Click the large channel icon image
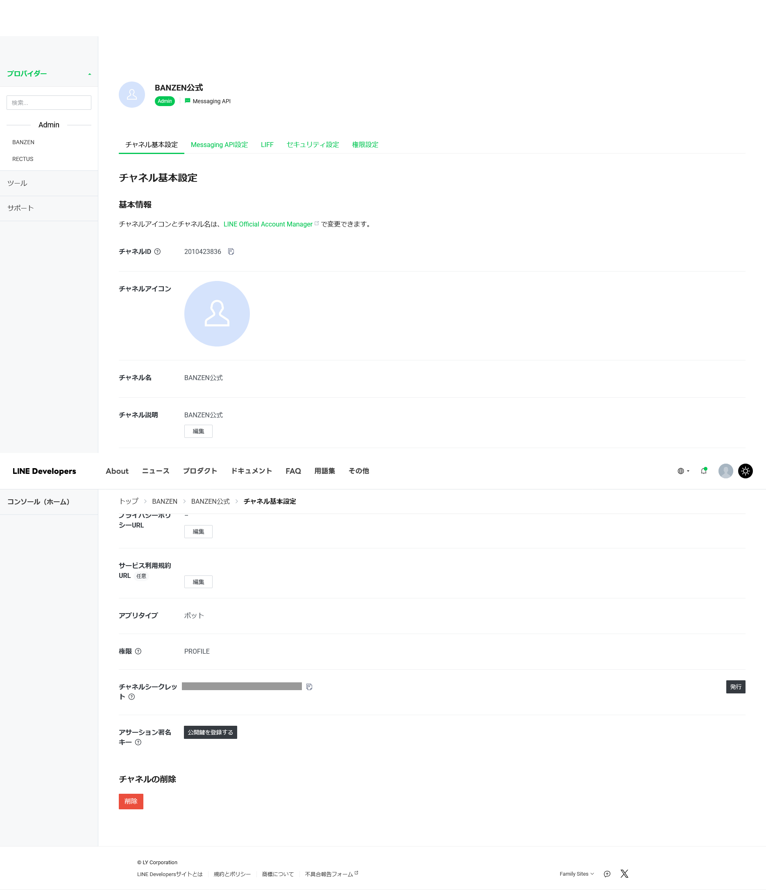Viewport: 766px width, 890px height. 217,314
